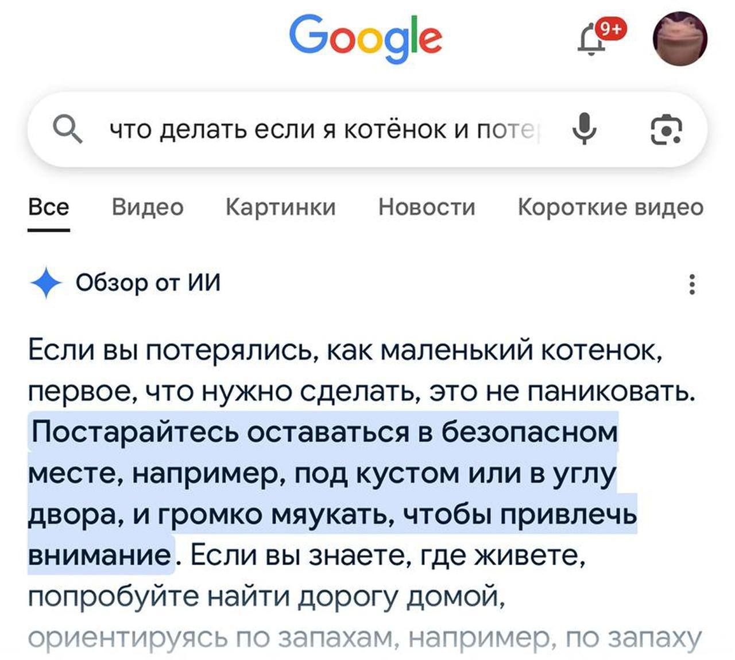Viewport: 735px width, 660px height.
Task: Select the Все tab
Action: point(49,207)
